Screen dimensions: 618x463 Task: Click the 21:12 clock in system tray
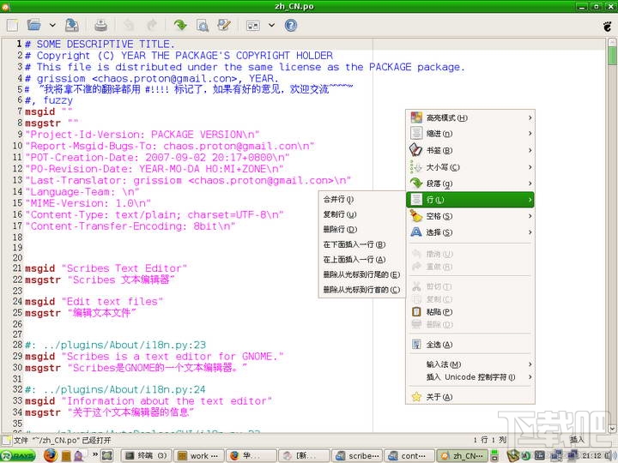[592, 455]
